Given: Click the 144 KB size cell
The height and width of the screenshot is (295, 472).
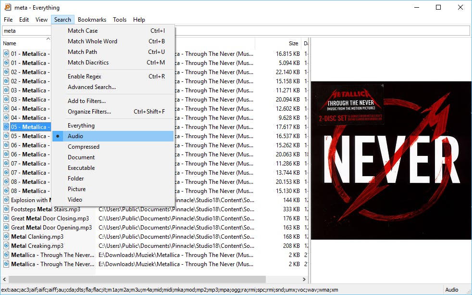Looking at the screenshot, I should [x=291, y=200].
